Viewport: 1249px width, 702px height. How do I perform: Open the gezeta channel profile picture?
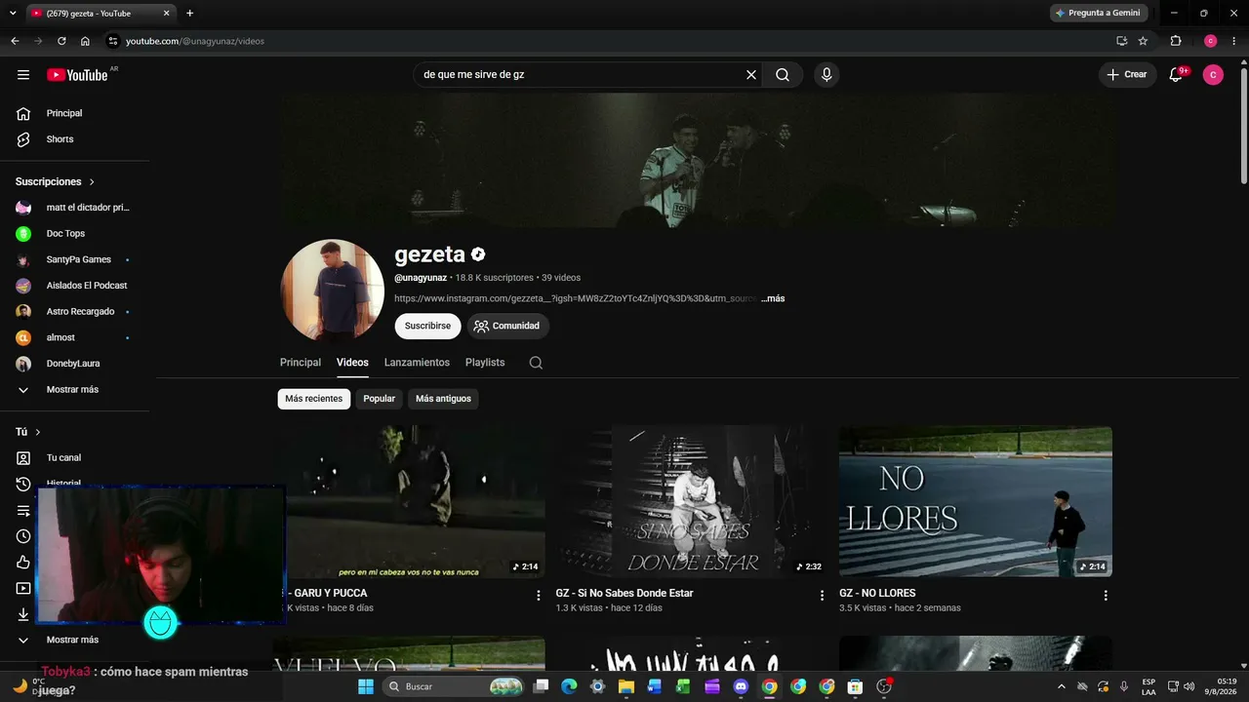pos(332,291)
